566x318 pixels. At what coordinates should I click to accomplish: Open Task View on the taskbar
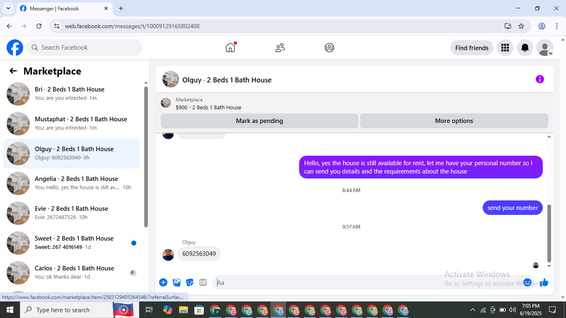coord(149,310)
